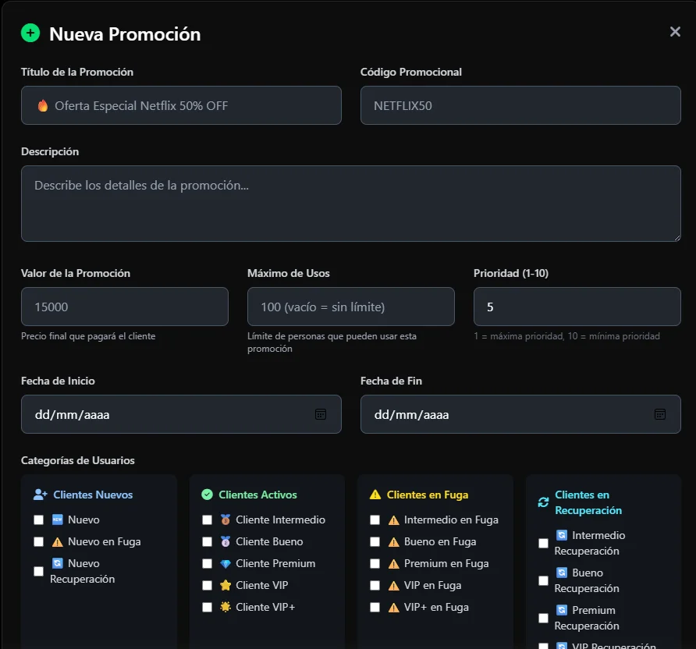Click the Clientes Nuevos heading
The width and height of the screenshot is (696, 649).
[93, 495]
